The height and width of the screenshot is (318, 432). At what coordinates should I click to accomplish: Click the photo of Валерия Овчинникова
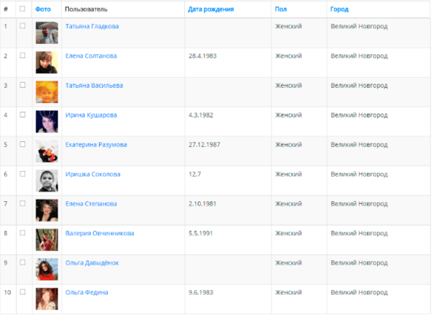click(x=47, y=239)
